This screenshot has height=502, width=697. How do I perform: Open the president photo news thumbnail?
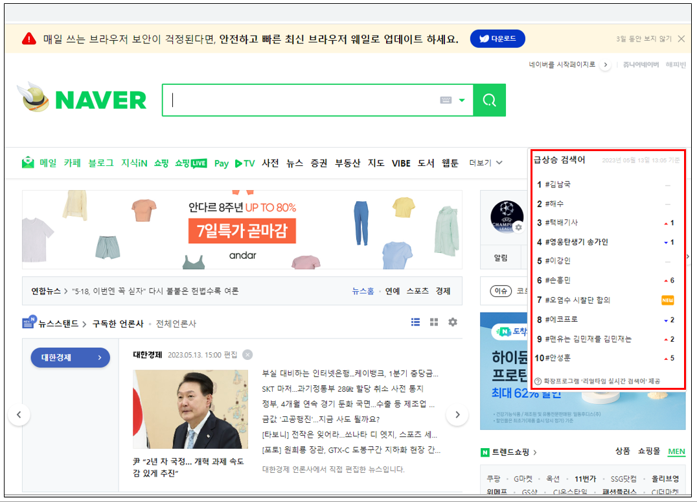pos(190,409)
